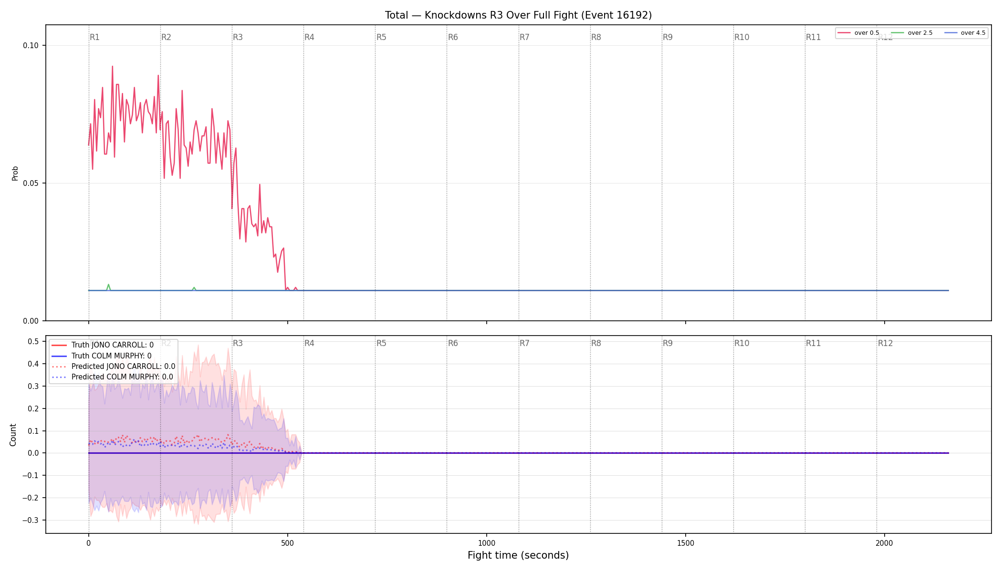Click the 'Fight time (seconds)' axis label
Viewport: 1002px width, 572px height.
point(518,556)
